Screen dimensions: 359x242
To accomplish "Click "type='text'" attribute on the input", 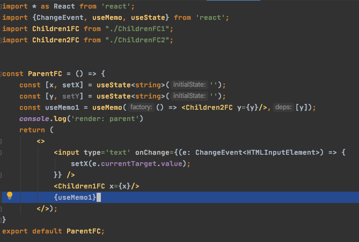I will 107,153.
